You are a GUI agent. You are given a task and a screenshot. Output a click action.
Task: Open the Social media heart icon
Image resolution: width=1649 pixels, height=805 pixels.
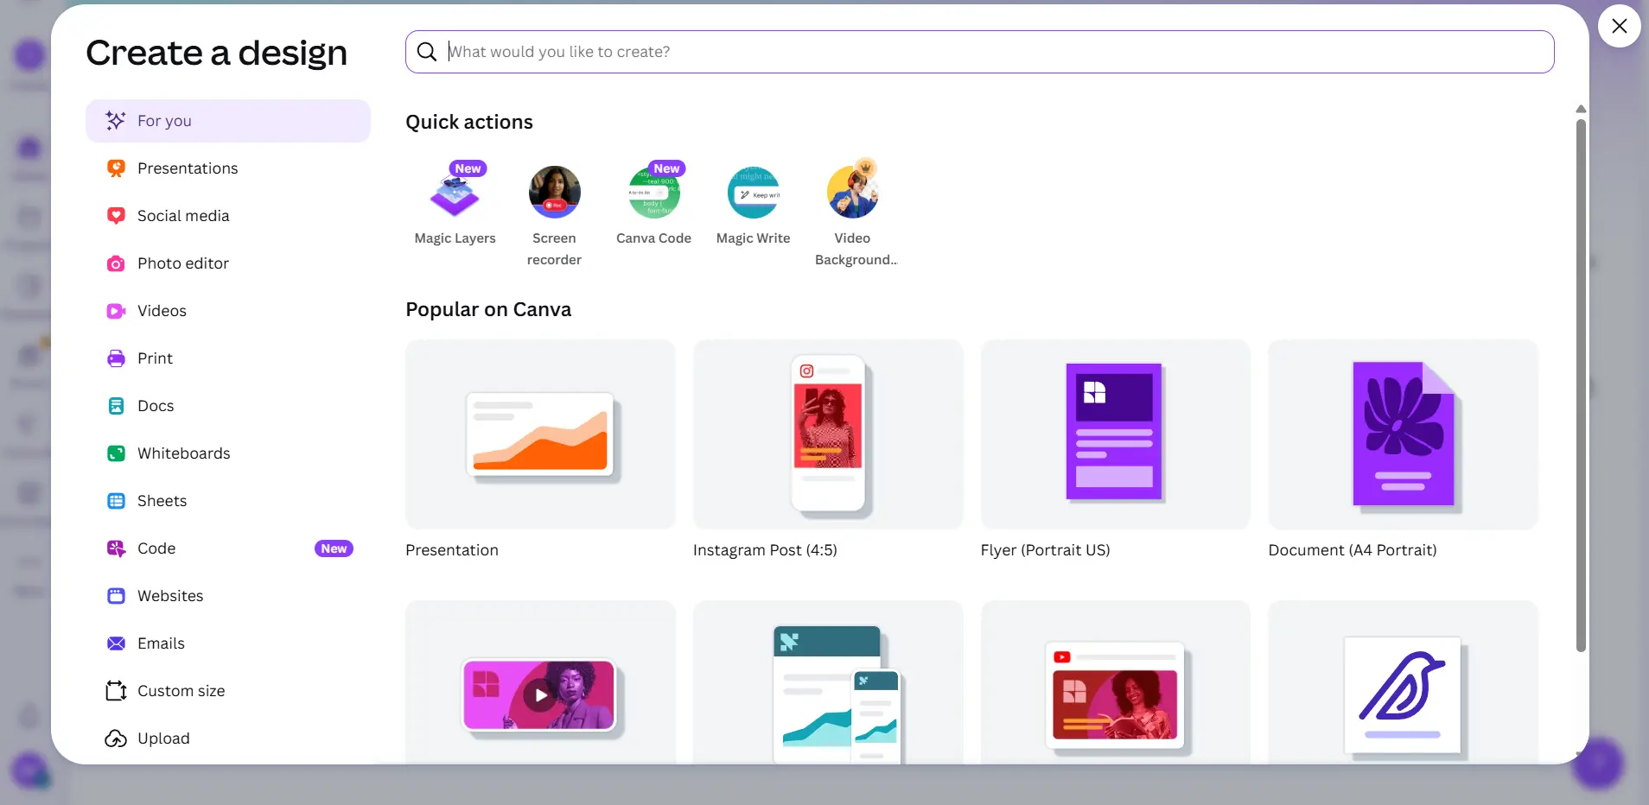click(x=116, y=216)
